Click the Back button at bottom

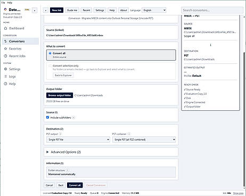[61, 185]
